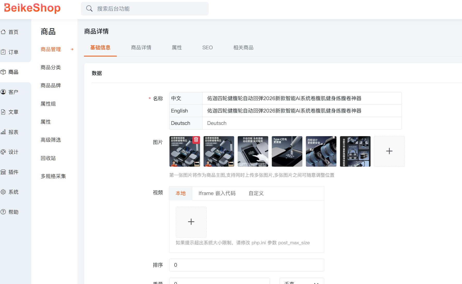Click the plugin store icon

click(3, 172)
